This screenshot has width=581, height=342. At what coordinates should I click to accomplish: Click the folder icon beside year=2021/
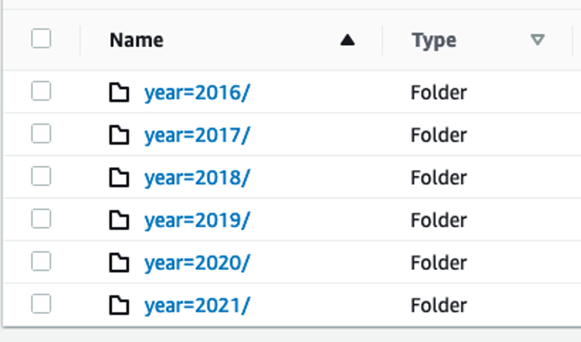(x=119, y=305)
